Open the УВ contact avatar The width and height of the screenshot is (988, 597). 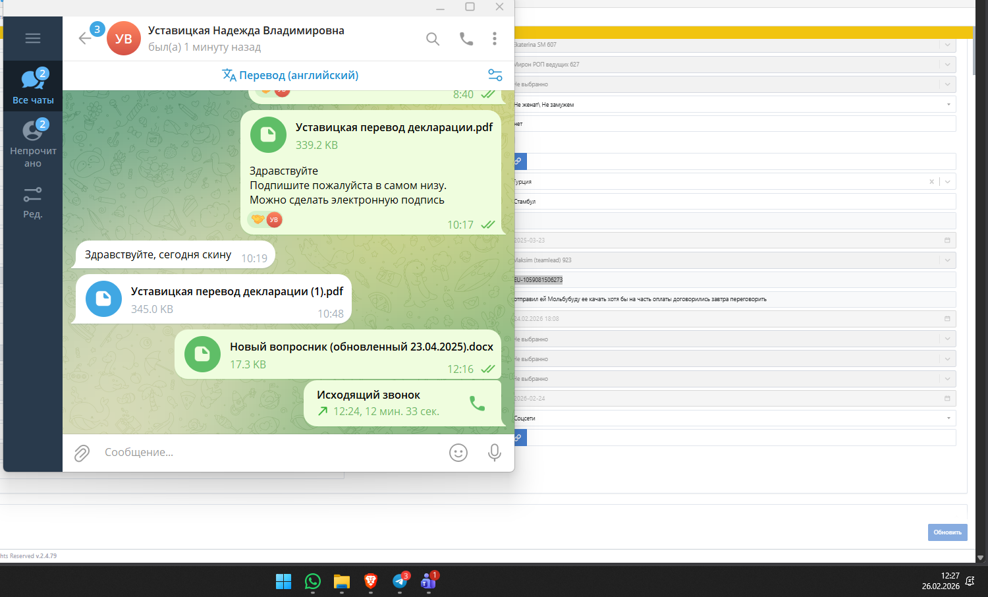[124, 38]
